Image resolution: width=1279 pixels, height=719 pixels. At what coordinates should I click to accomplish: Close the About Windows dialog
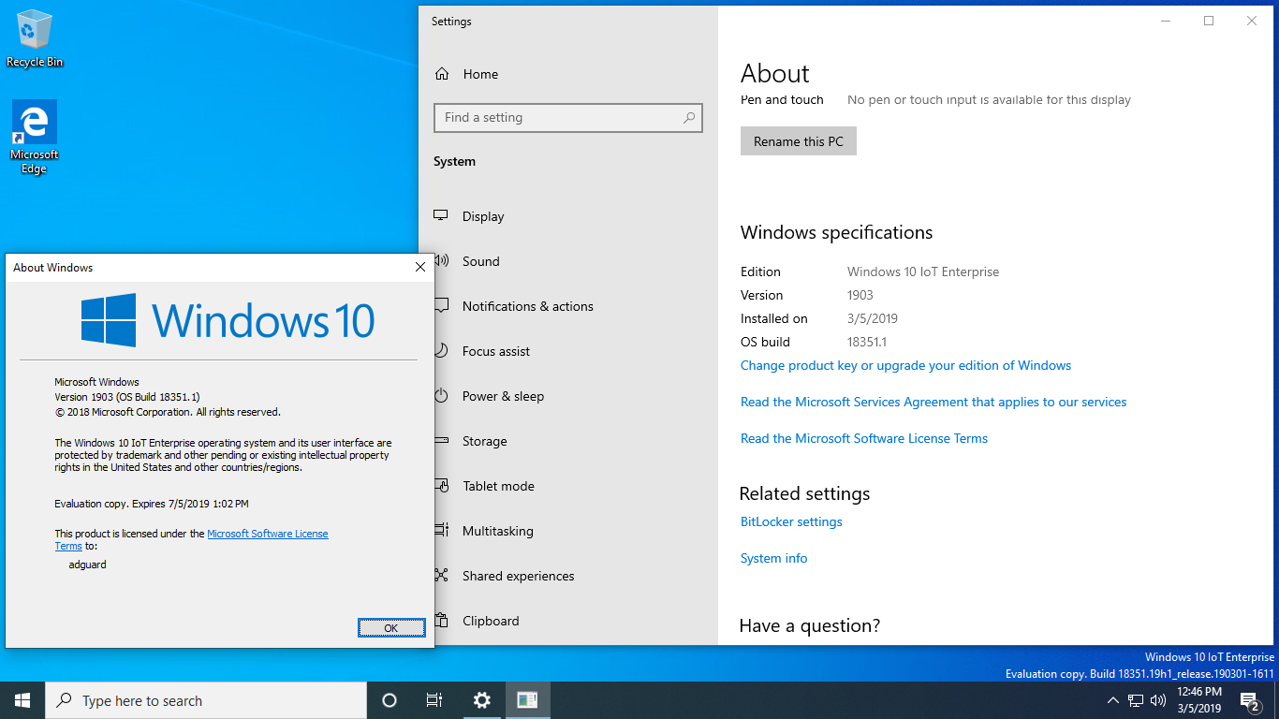[420, 268]
